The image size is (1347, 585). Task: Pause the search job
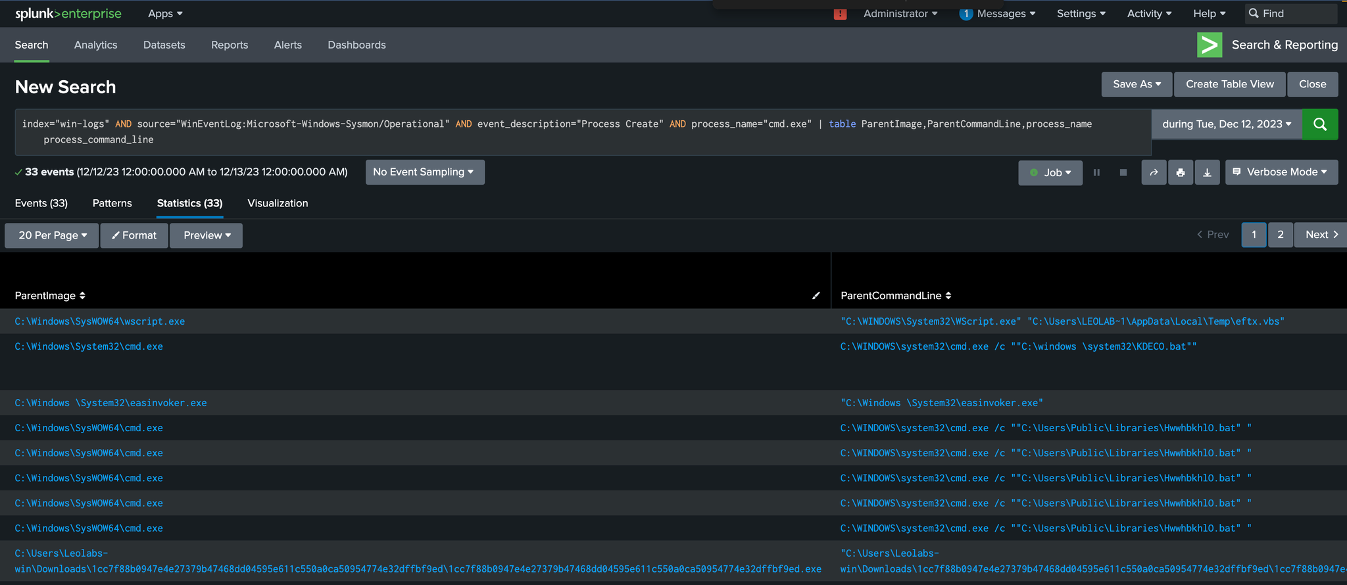[1096, 172]
